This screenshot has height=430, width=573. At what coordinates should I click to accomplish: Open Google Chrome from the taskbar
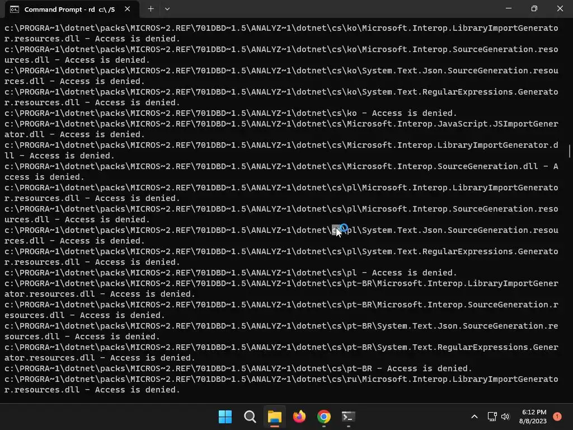tap(324, 417)
